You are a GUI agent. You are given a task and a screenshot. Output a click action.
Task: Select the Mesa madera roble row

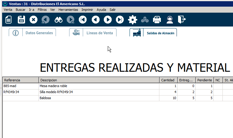click(x=53, y=86)
